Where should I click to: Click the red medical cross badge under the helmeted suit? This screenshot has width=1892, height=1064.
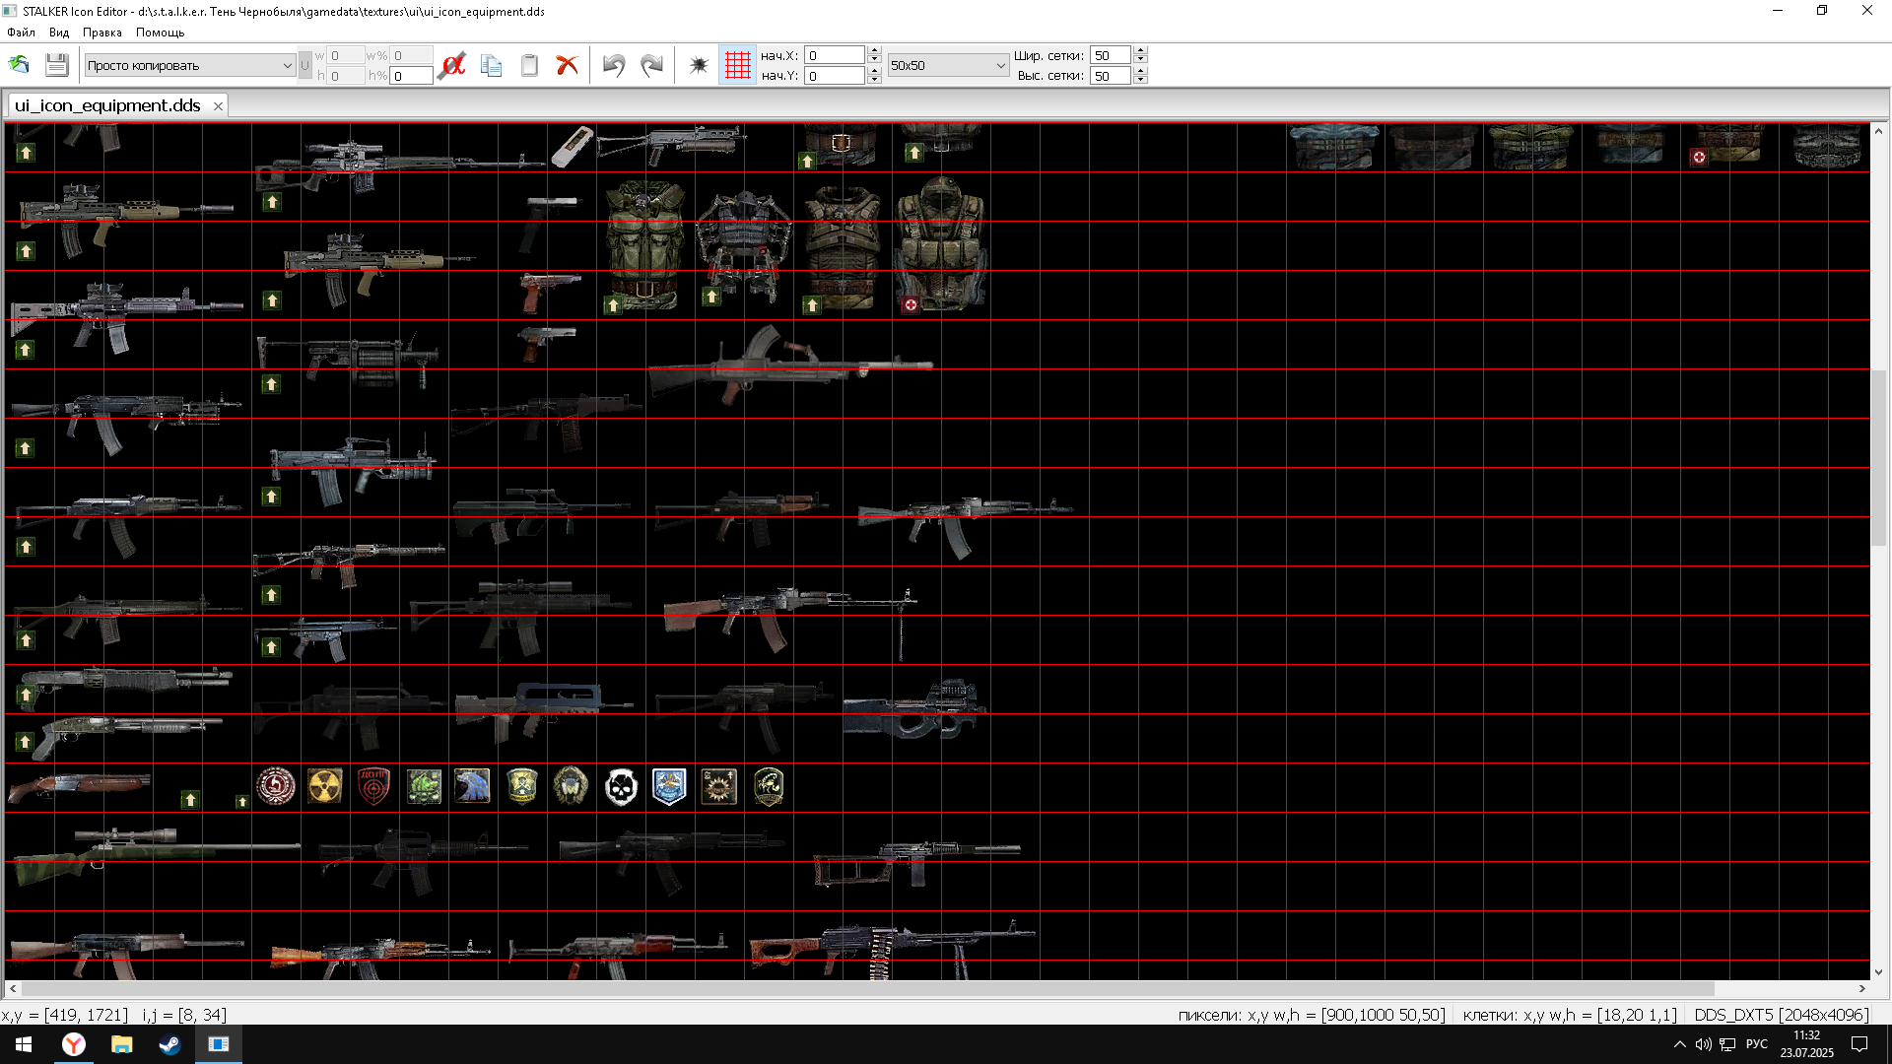pos(911,305)
